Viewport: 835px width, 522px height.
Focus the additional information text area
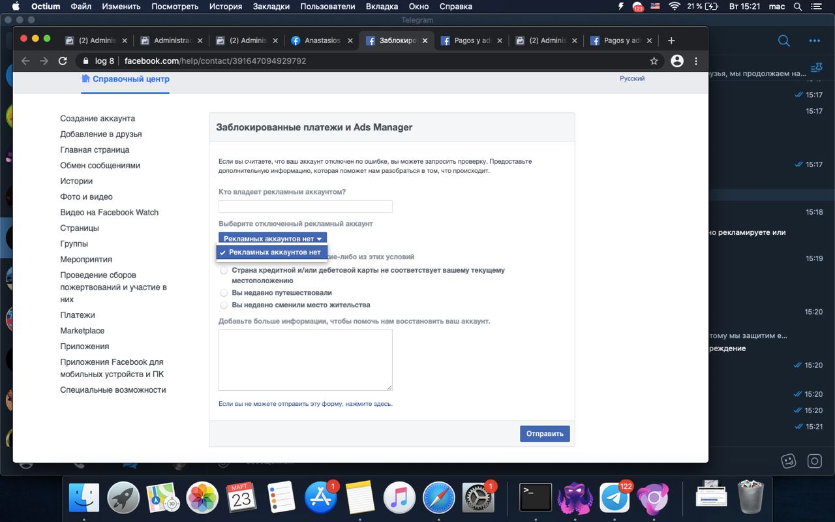point(305,360)
